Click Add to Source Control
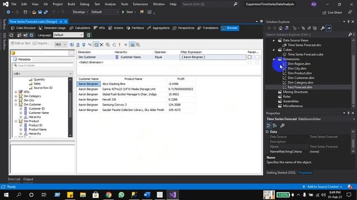The image size is (357, 200). (x=322, y=187)
